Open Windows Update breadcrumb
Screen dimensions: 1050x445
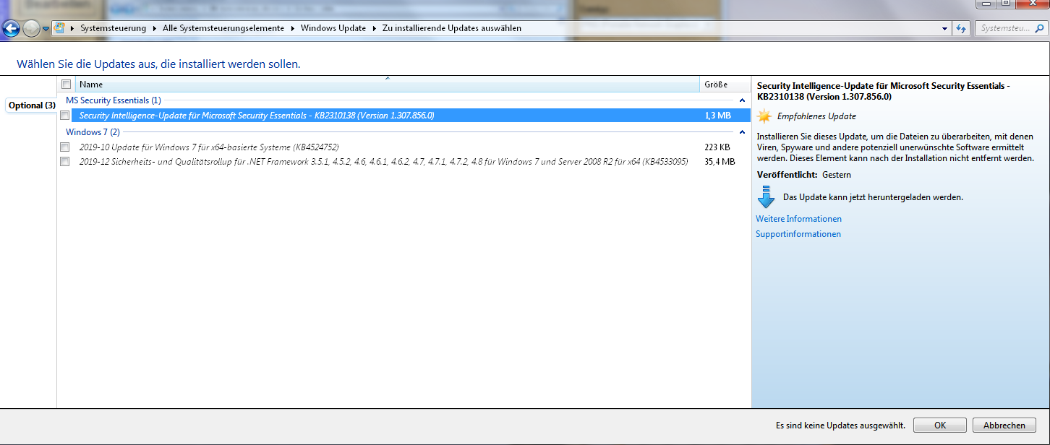point(333,28)
